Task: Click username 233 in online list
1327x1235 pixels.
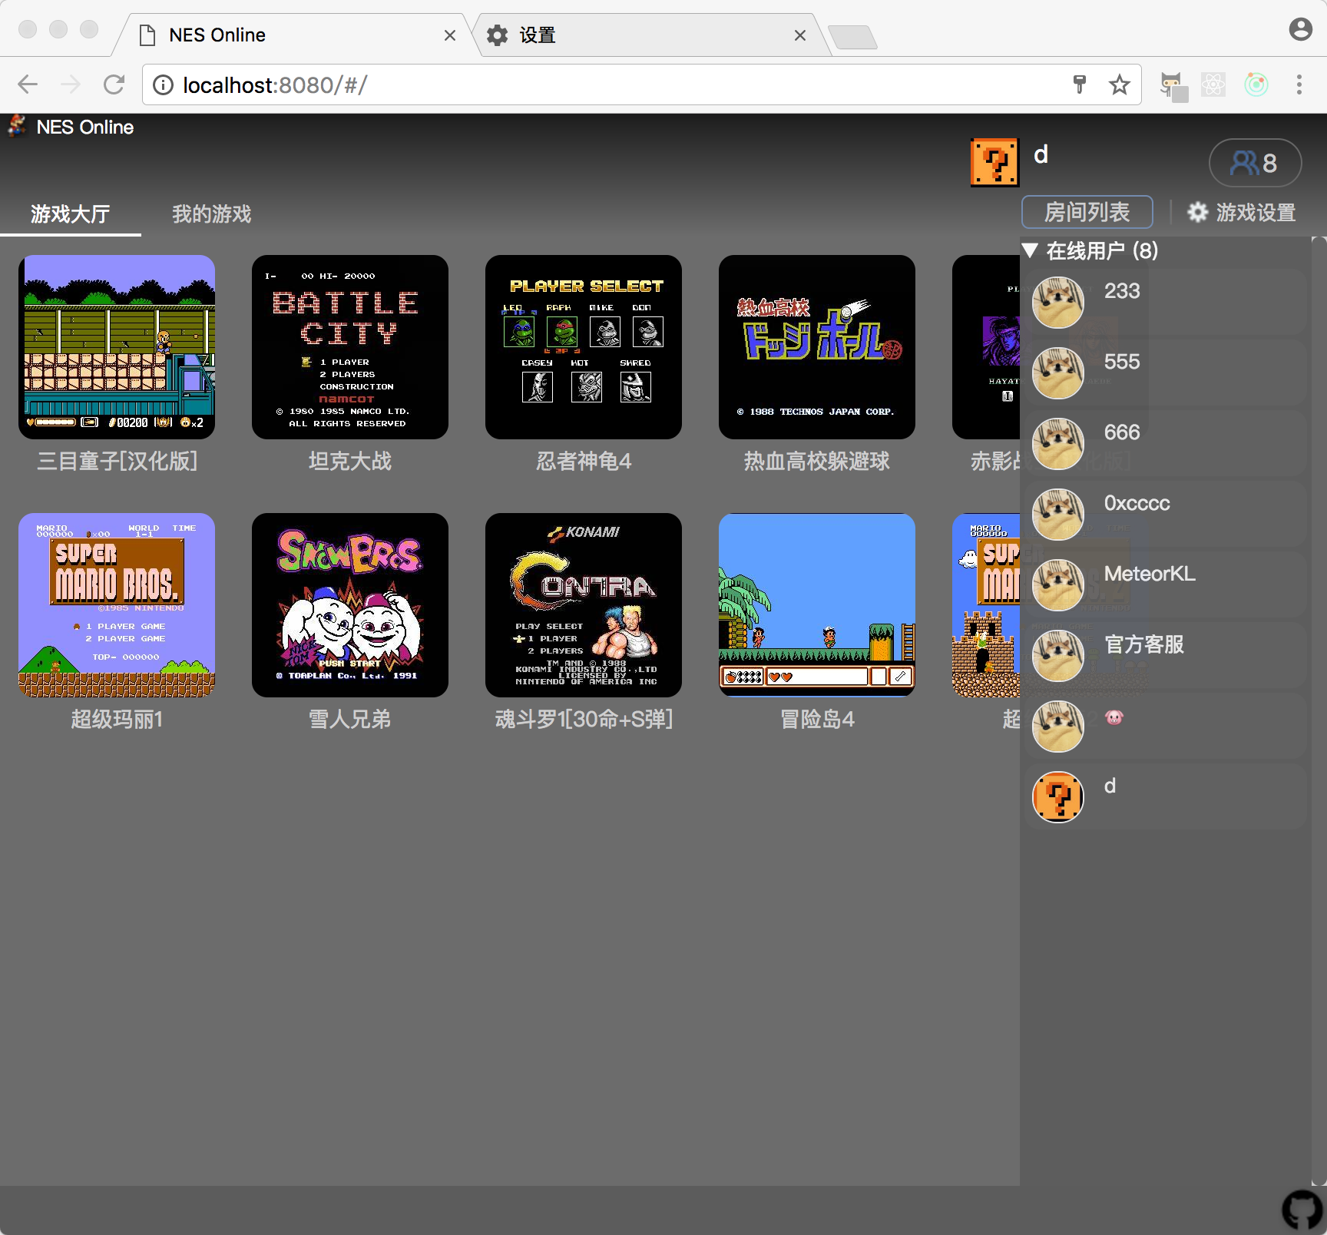Action: click(1122, 290)
